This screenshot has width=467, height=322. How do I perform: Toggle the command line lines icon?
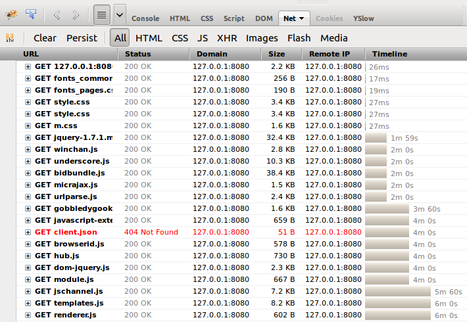(101, 14)
